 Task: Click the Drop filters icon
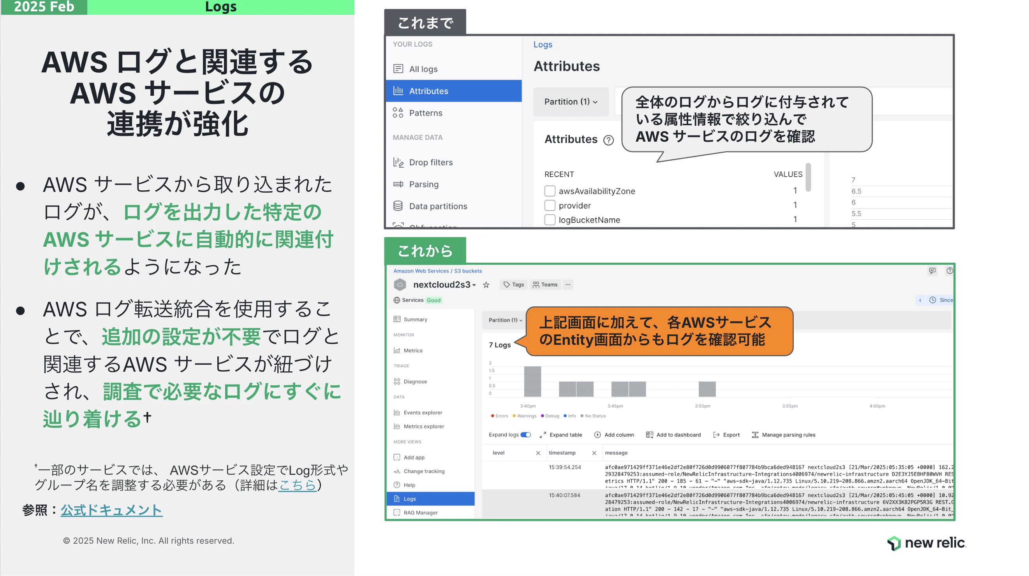(398, 162)
